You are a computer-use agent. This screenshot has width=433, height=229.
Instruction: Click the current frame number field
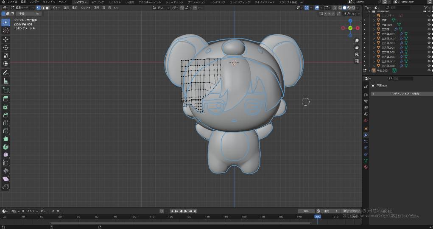tap(306, 211)
